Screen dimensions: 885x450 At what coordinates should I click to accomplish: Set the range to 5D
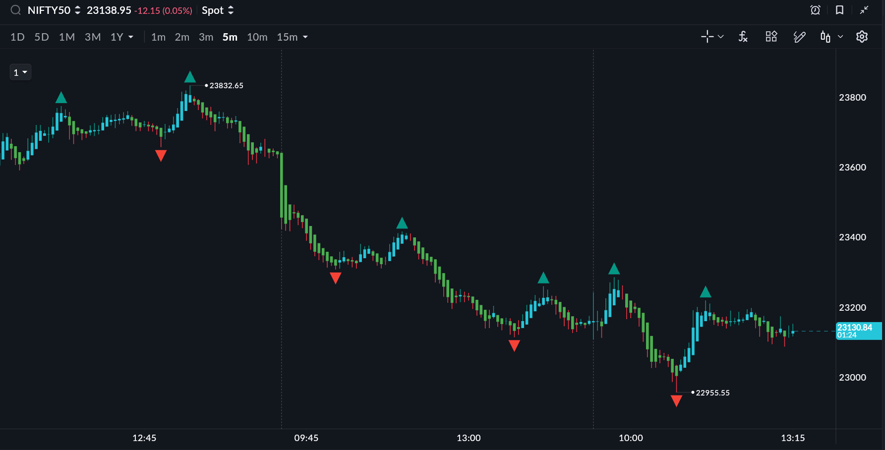(x=42, y=37)
